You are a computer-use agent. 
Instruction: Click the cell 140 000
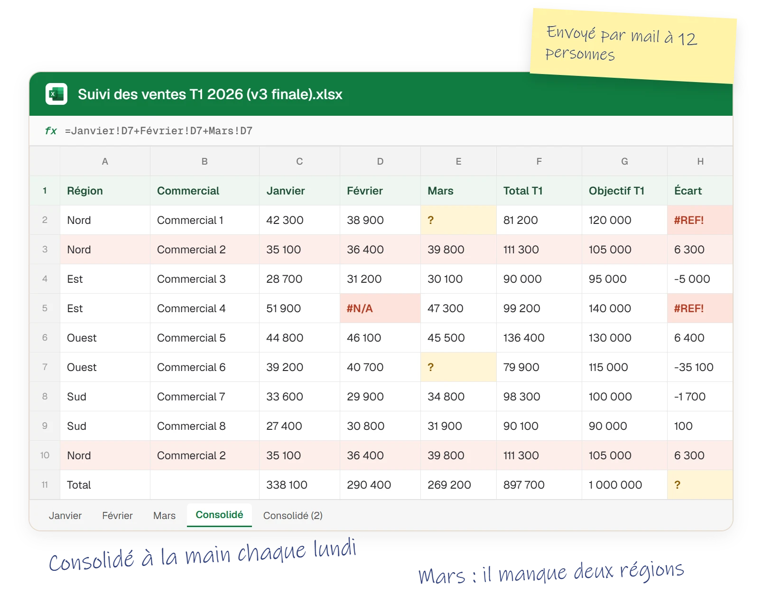coord(624,308)
